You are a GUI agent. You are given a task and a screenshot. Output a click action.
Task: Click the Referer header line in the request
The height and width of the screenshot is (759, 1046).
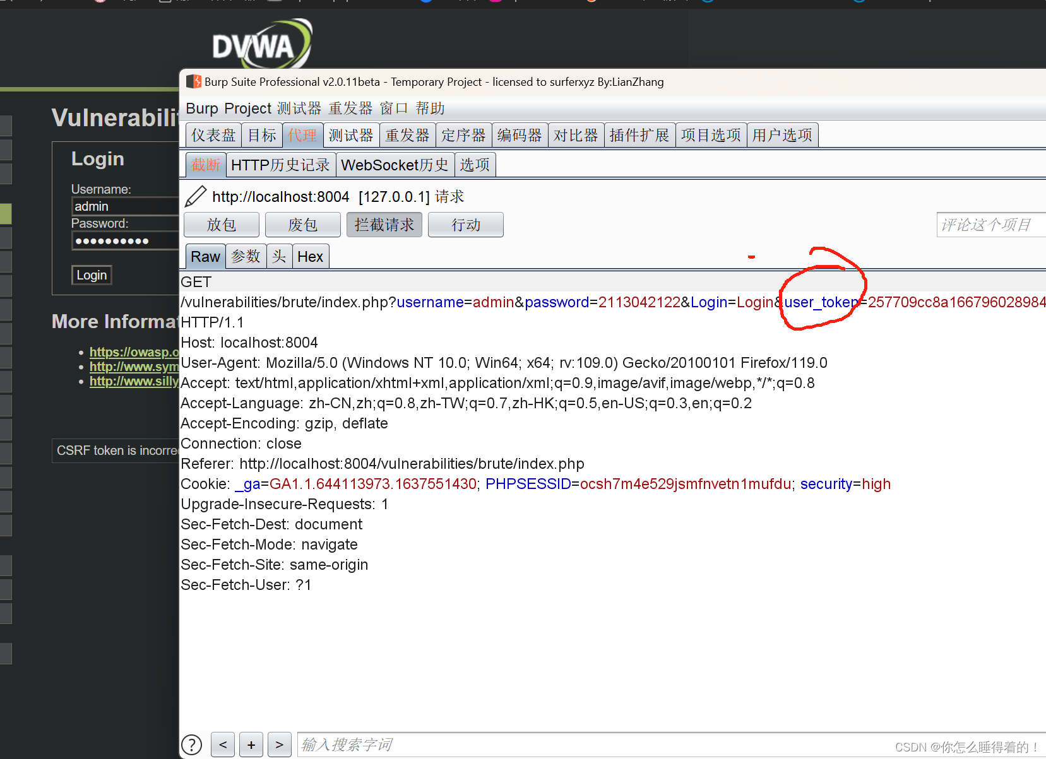tap(383, 464)
